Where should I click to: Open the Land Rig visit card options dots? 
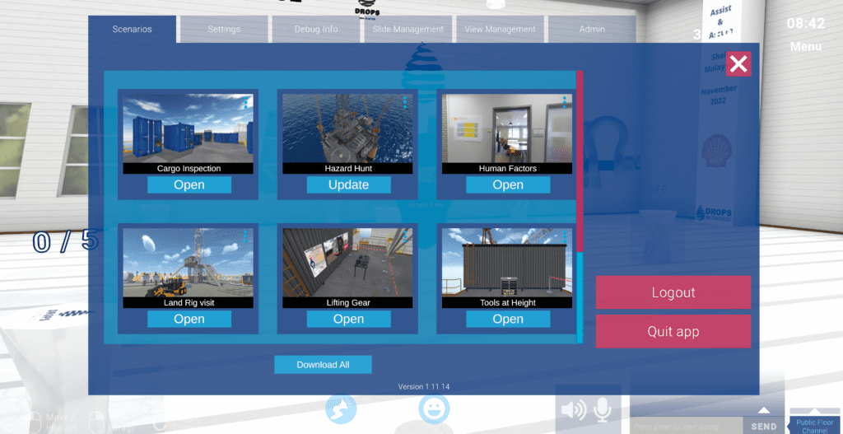tap(246, 236)
